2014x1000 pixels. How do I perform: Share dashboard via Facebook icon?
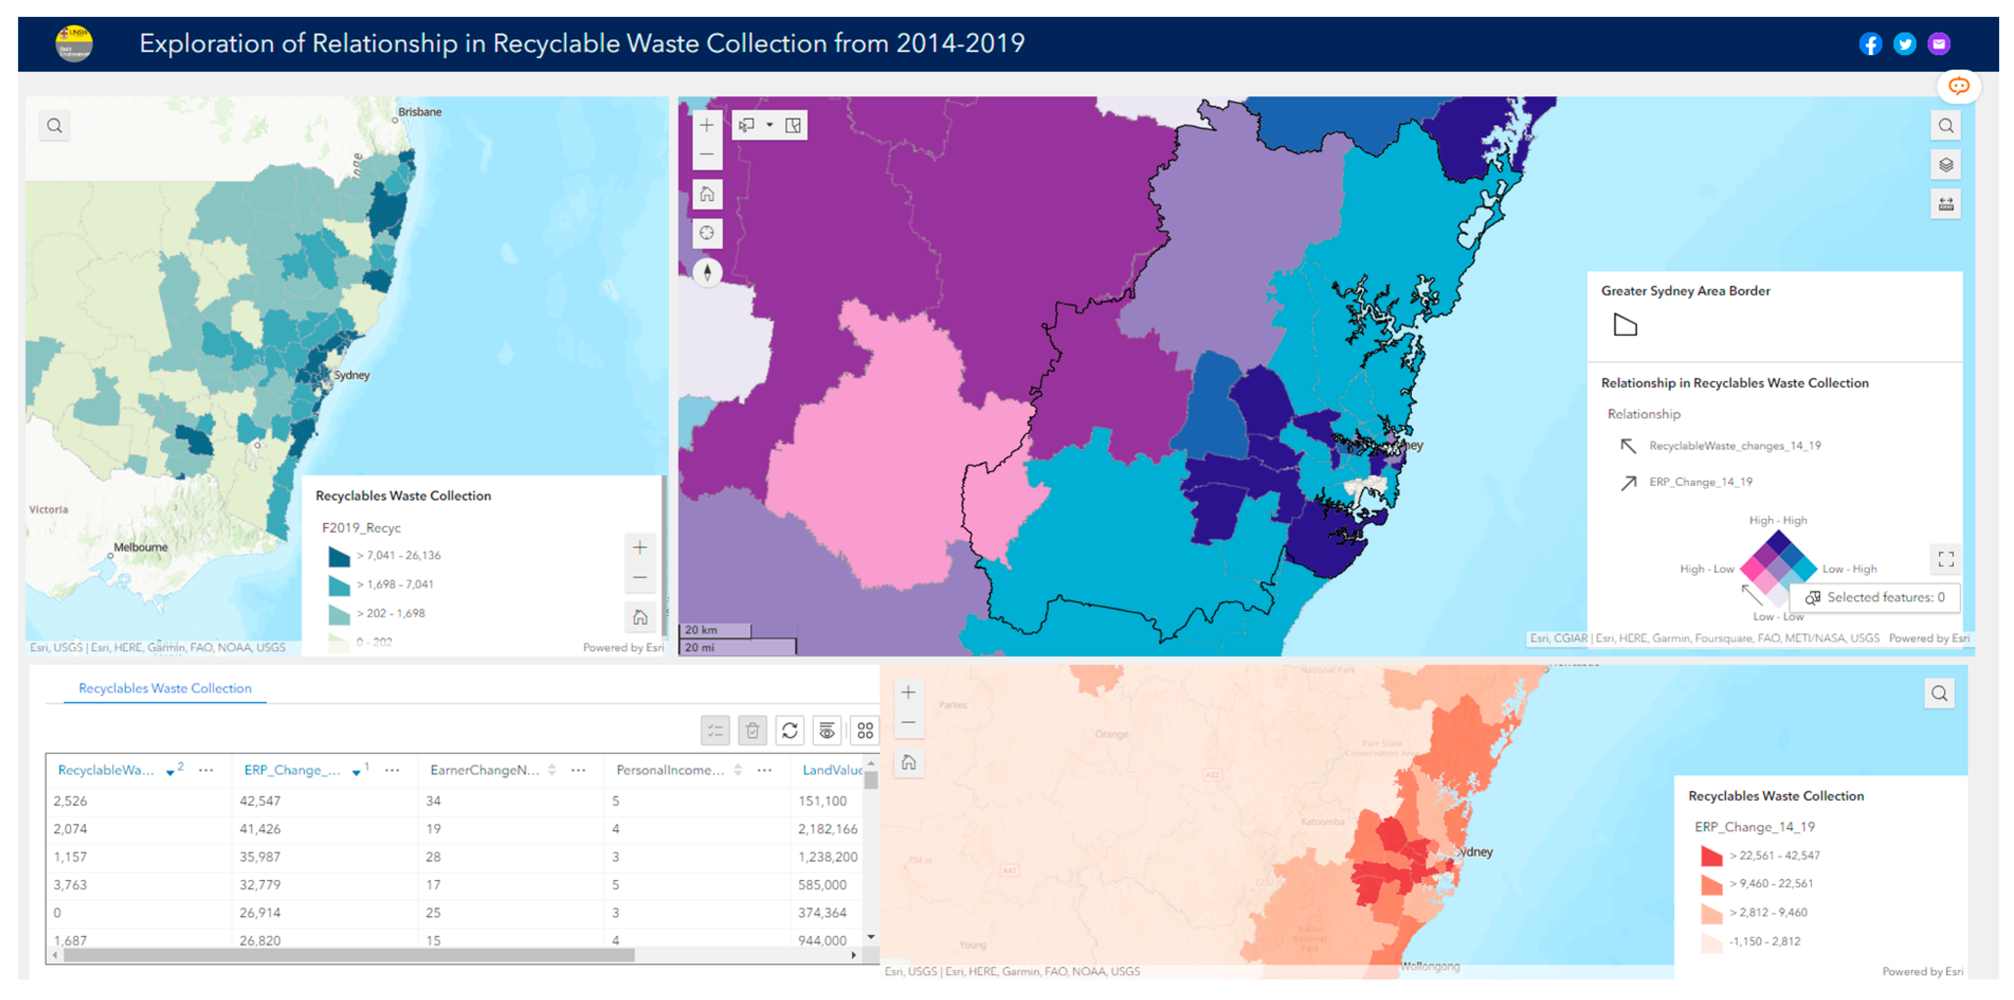pos(1870,44)
